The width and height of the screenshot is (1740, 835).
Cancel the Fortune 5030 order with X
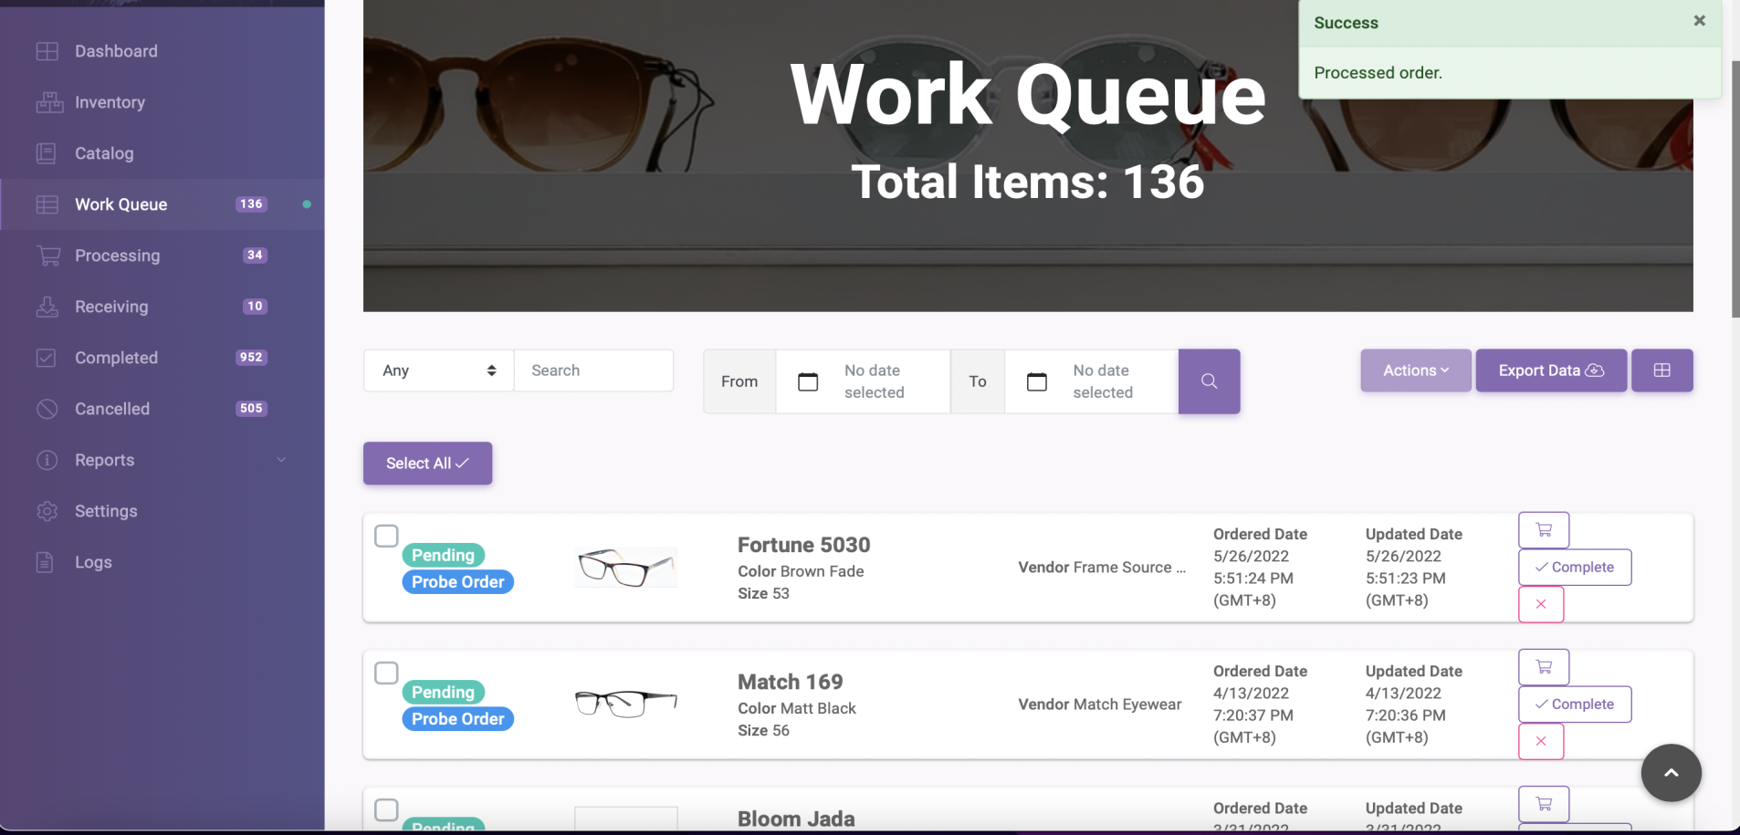1541,604
